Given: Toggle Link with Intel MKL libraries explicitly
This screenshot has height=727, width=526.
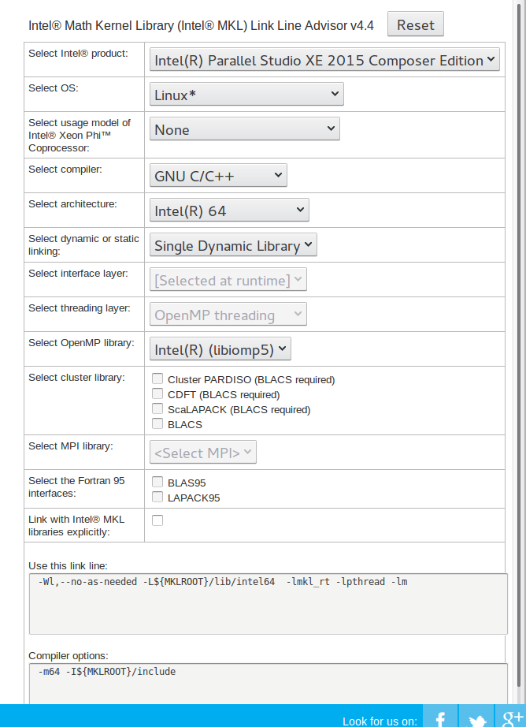Looking at the screenshot, I should 157,520.
